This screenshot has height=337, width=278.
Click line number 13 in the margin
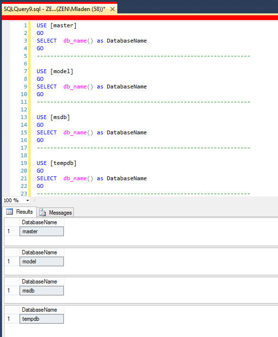click(24, 117)
